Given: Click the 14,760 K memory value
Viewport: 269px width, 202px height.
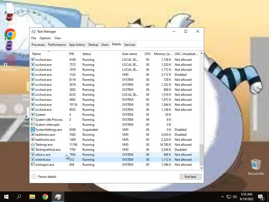Looking at the screenshot, I should [165, 145].
